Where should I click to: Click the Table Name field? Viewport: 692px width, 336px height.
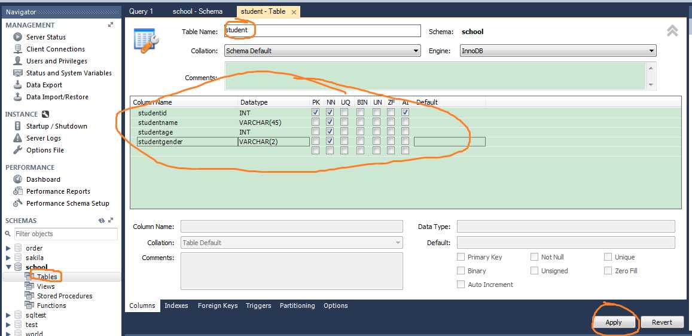coord(322,30)
